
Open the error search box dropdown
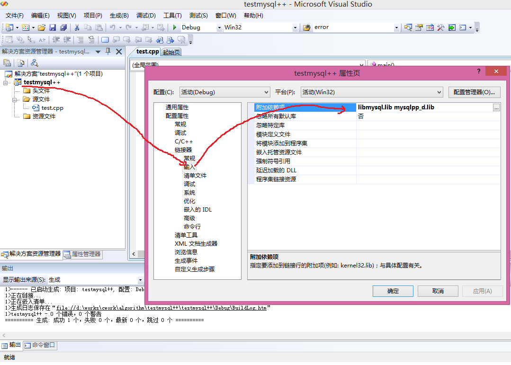click(396, 28)
